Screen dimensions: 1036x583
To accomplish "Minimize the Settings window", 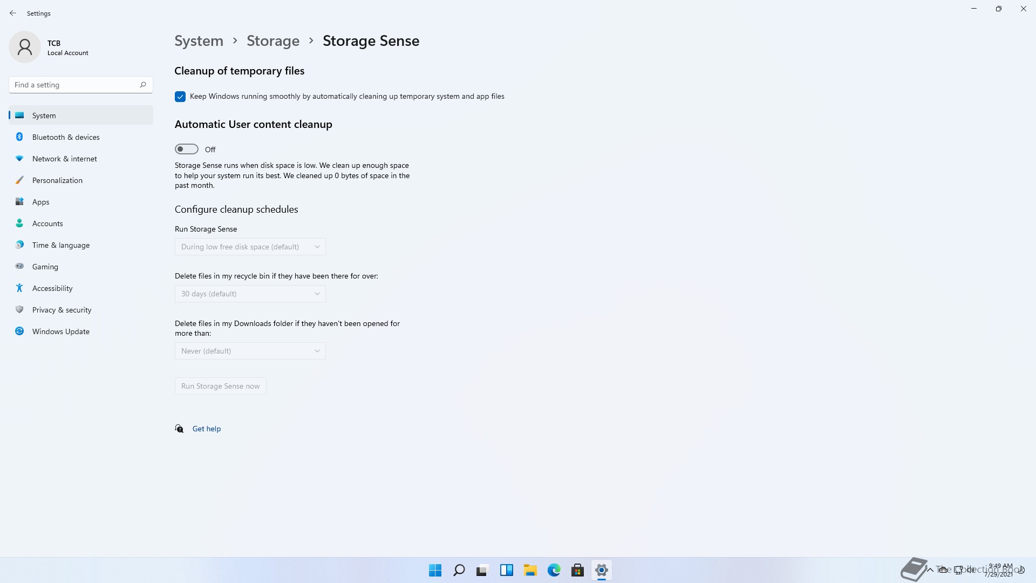I will tap(974, 9).
